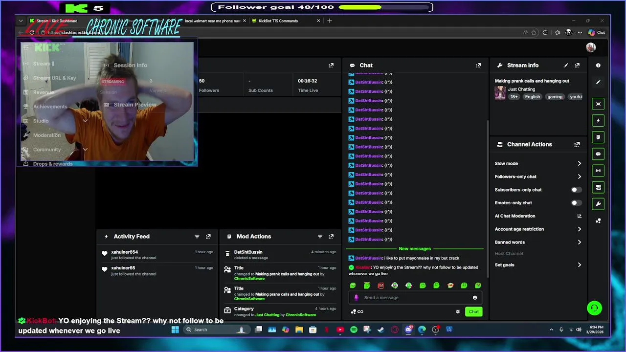Switch to KickBot TTS Commands tab

(285, 21)
